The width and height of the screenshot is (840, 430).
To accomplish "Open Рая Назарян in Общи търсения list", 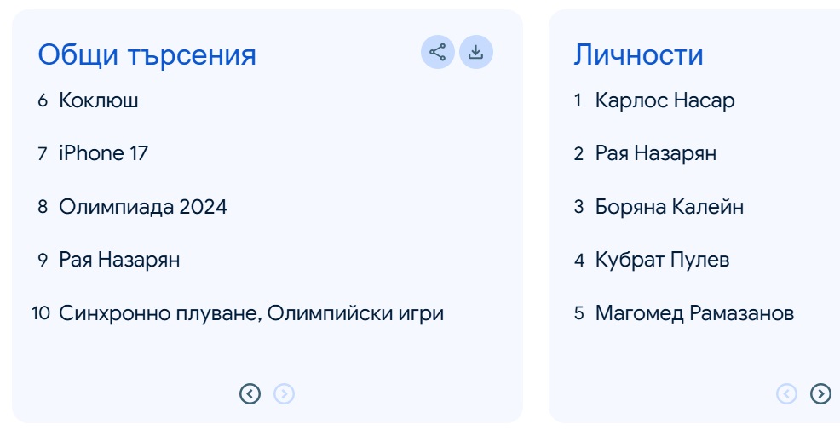I will click(119, 260).
